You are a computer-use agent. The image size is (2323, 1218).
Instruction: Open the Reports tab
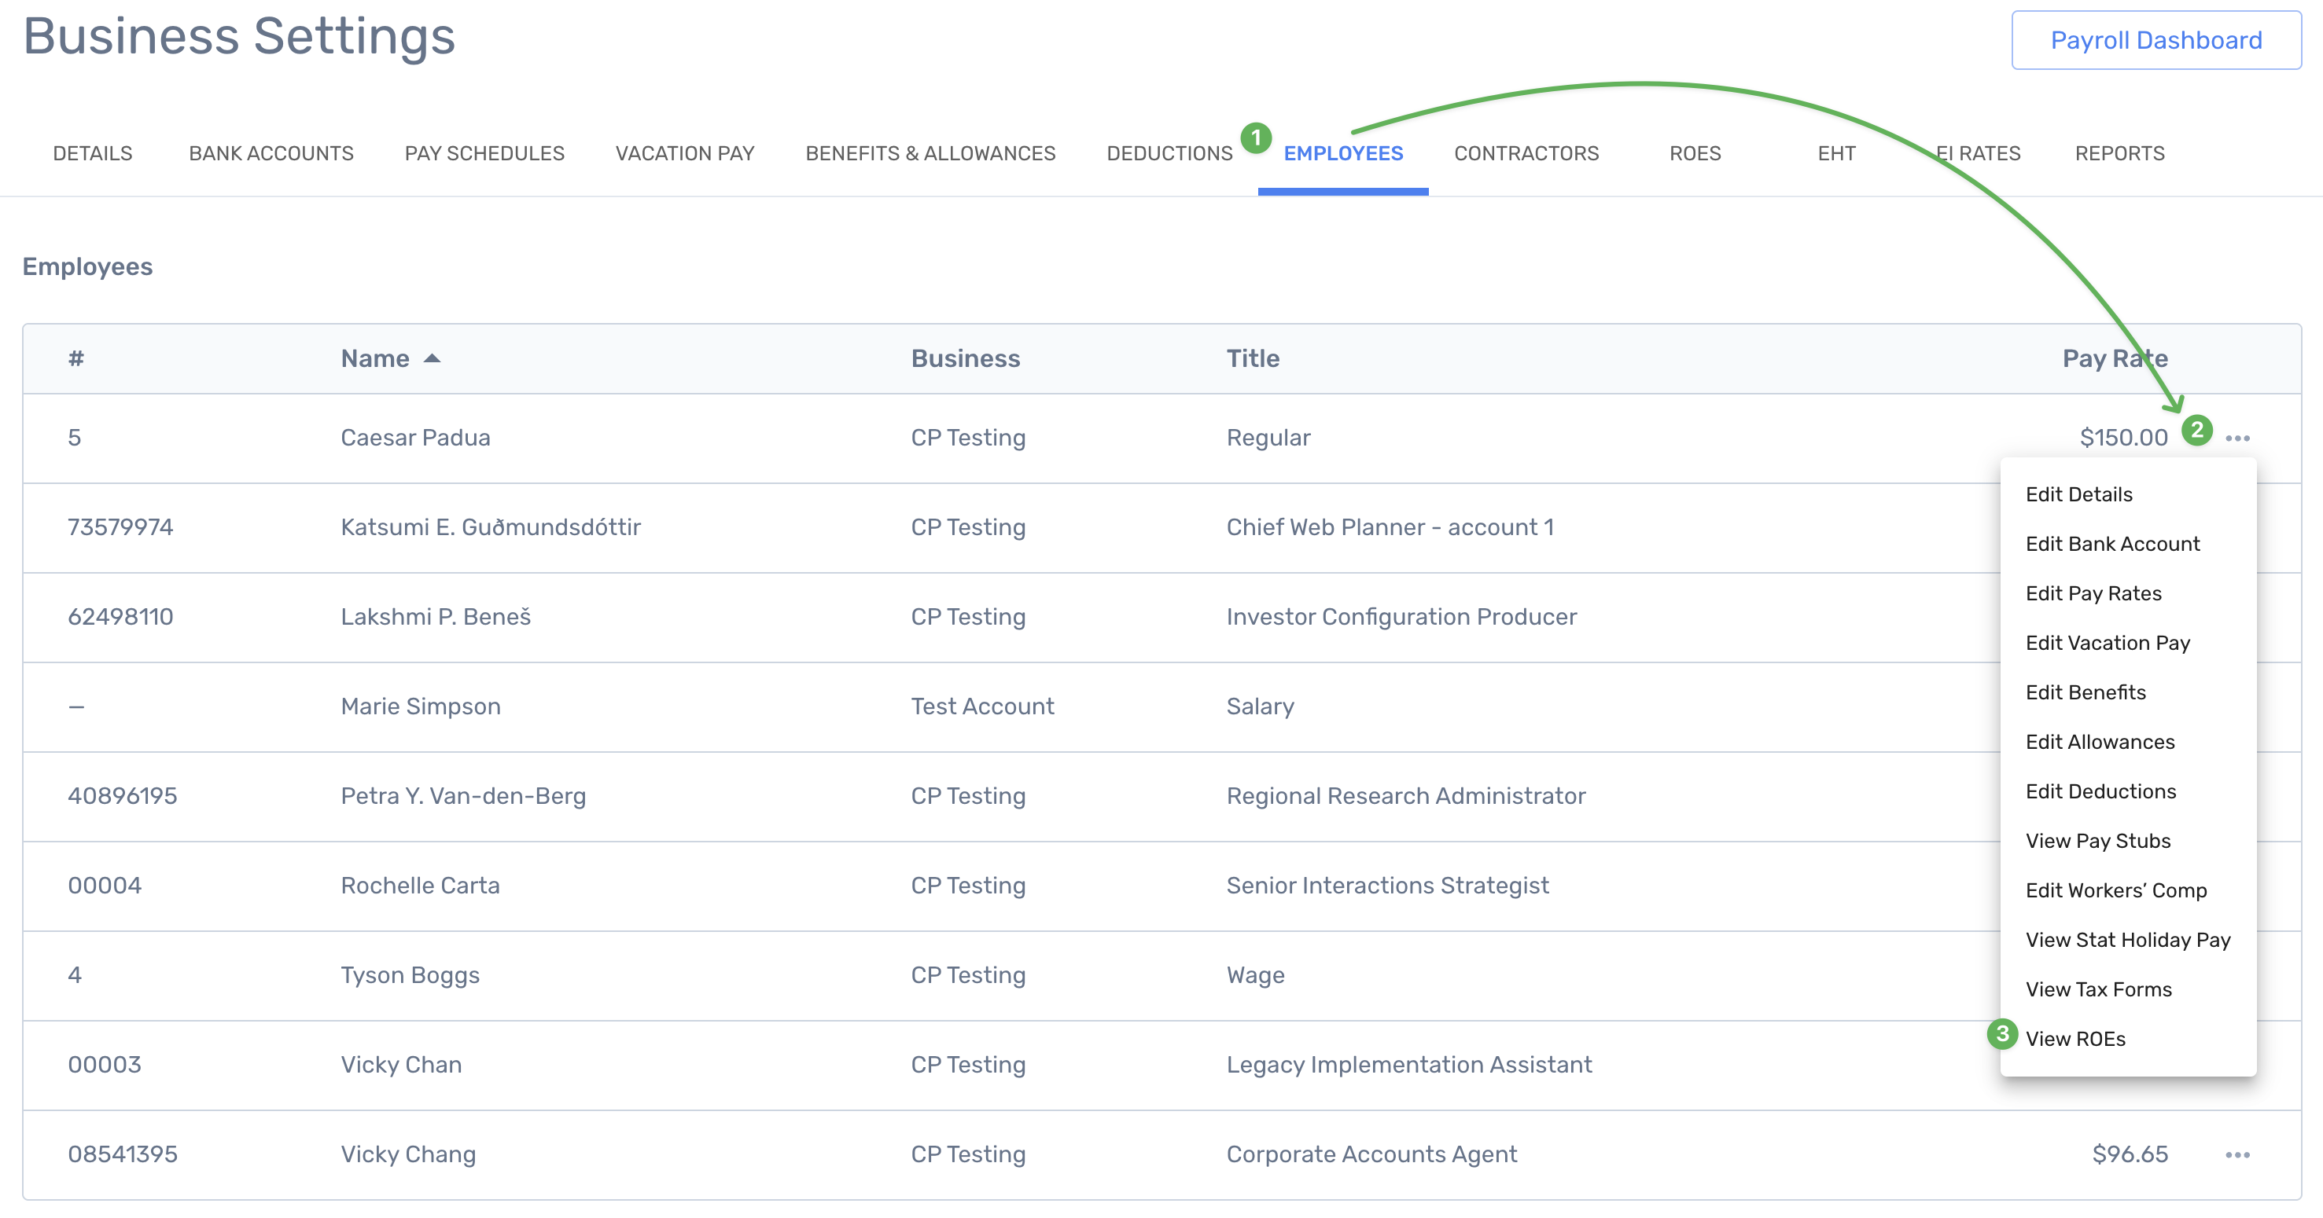(x=2119, y=153)
